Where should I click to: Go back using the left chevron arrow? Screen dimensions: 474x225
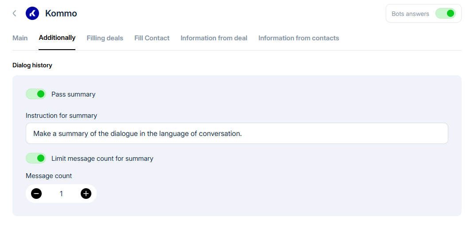pyautogui.click(x=15, y=13)
